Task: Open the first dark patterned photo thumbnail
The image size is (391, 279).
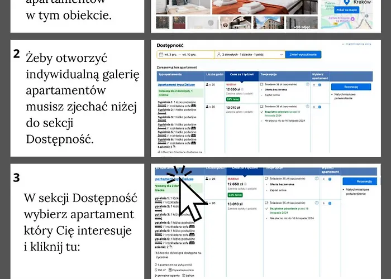Action: tap(163, 23)
